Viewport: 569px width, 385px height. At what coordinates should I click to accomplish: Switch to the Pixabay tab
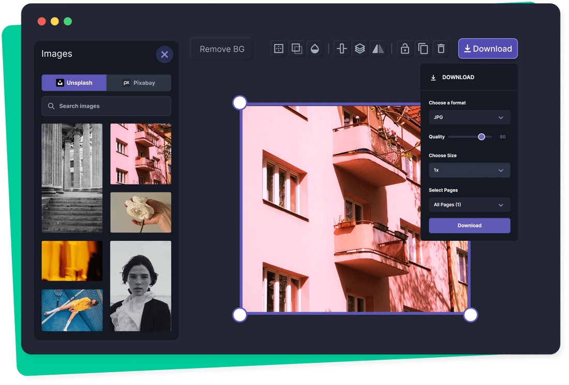tap(139, 83)
